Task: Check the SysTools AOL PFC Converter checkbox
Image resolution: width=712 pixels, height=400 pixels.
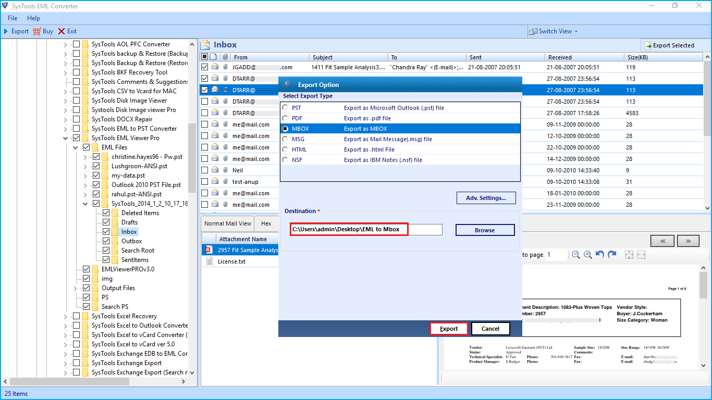Action: pyautogui.click(x=77, y=44)
